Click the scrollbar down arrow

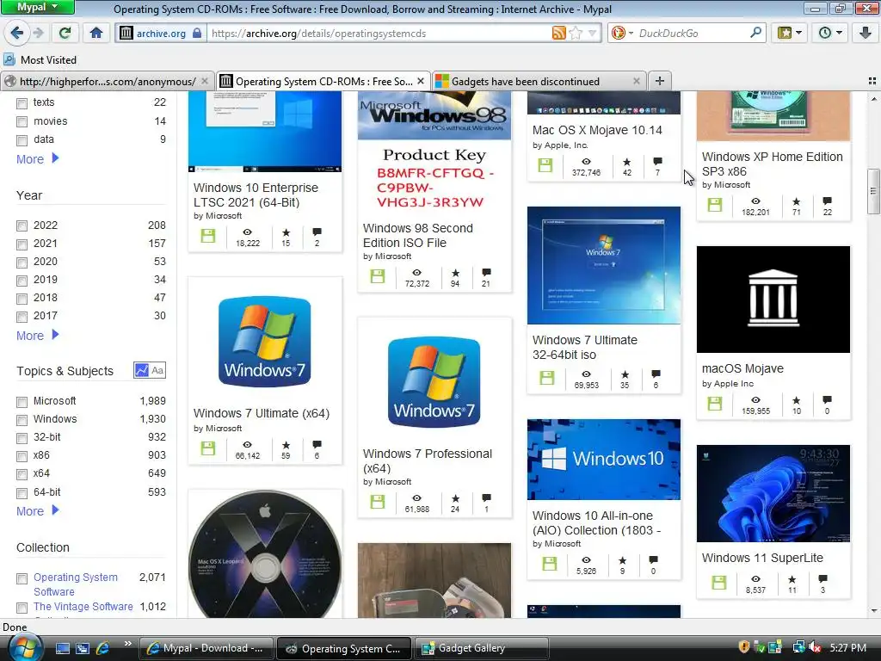coord(873,611)
